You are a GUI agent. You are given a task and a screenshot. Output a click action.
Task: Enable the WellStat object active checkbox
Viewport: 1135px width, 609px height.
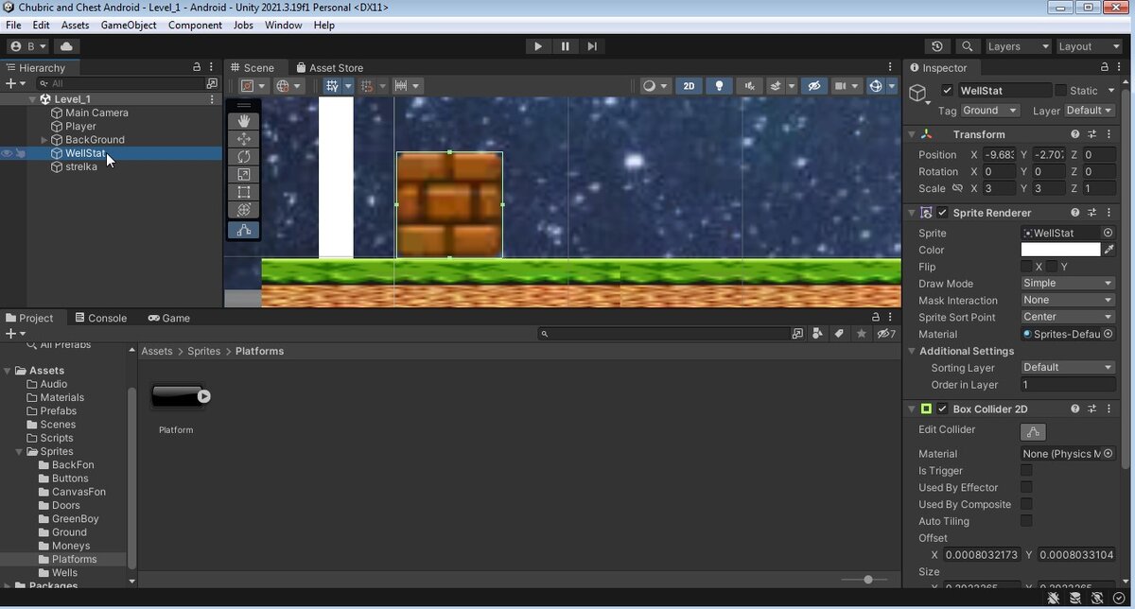coord(948,91)
